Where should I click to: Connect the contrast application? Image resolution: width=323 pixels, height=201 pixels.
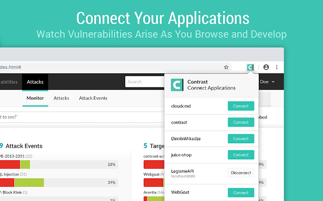(x=241, y=122)
